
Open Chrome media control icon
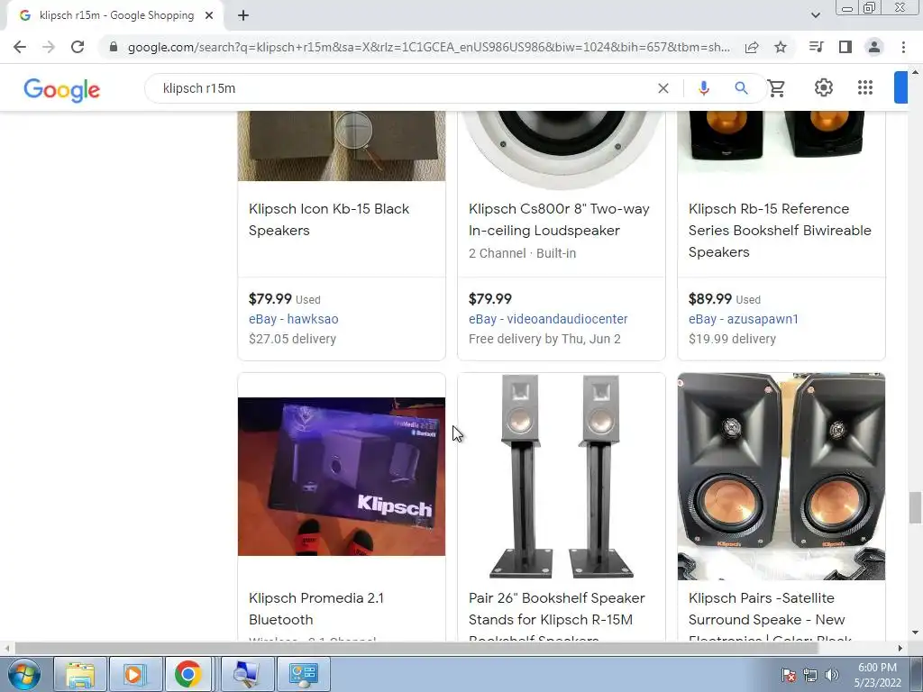(x=817, y=47)
